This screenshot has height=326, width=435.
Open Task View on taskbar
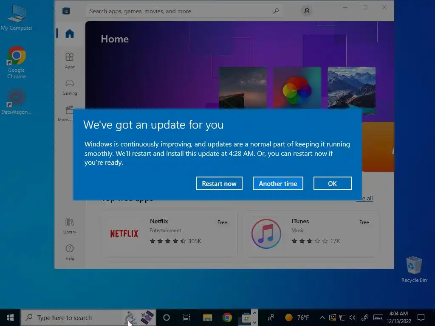(187, 318)
